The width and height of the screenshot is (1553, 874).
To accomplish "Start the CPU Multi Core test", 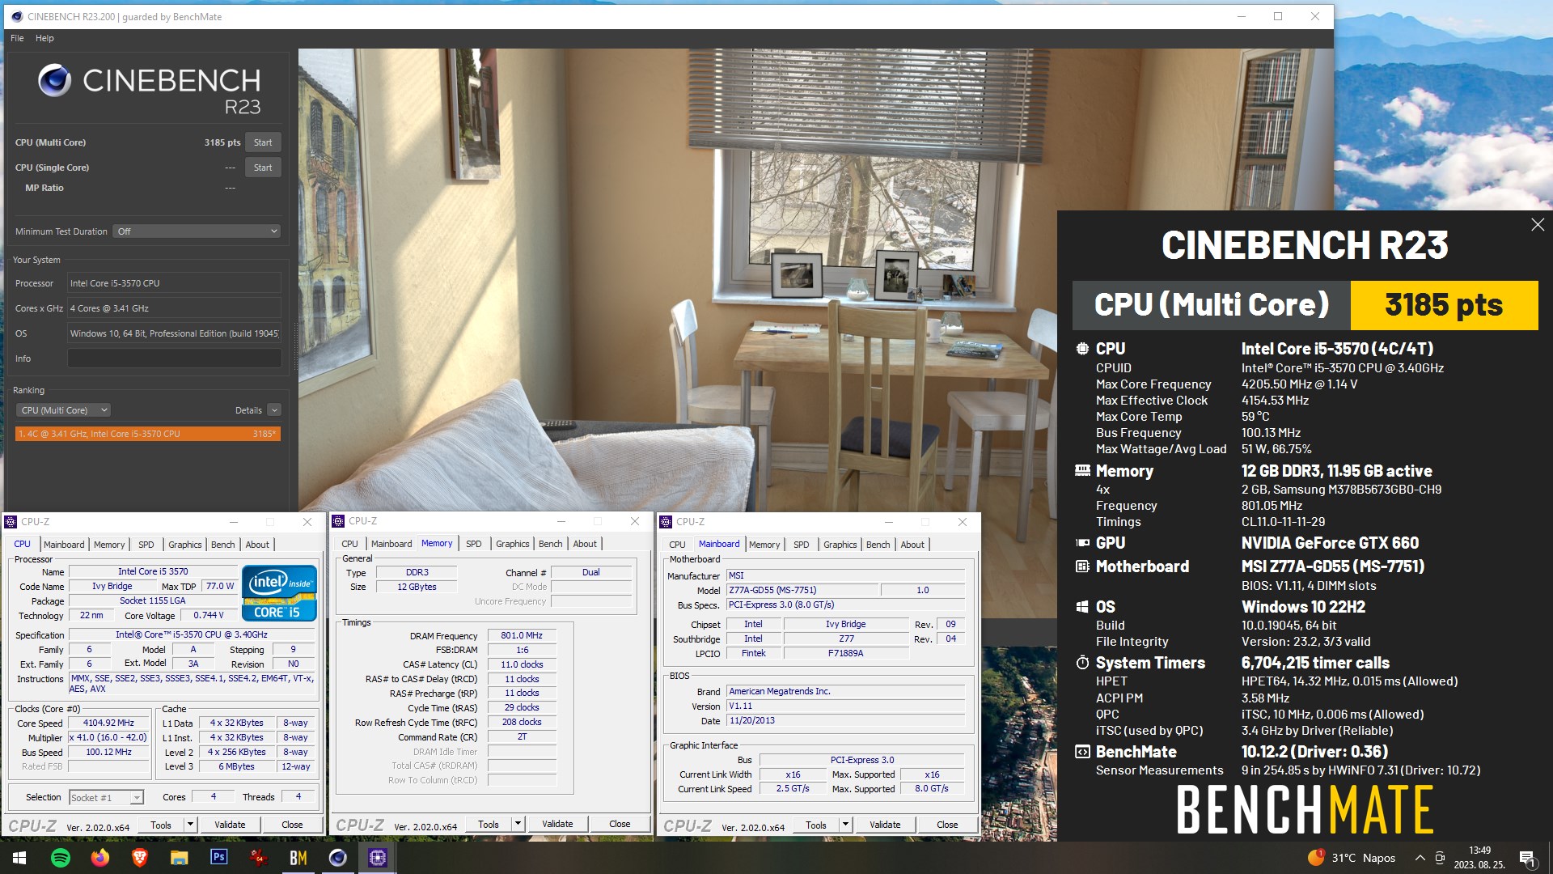I will [x=263, y=142].
